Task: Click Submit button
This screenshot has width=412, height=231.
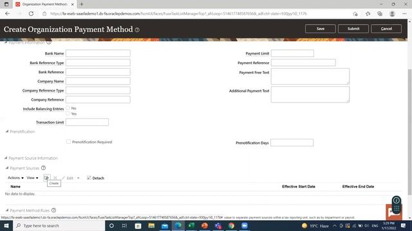Action: (353, 29)
